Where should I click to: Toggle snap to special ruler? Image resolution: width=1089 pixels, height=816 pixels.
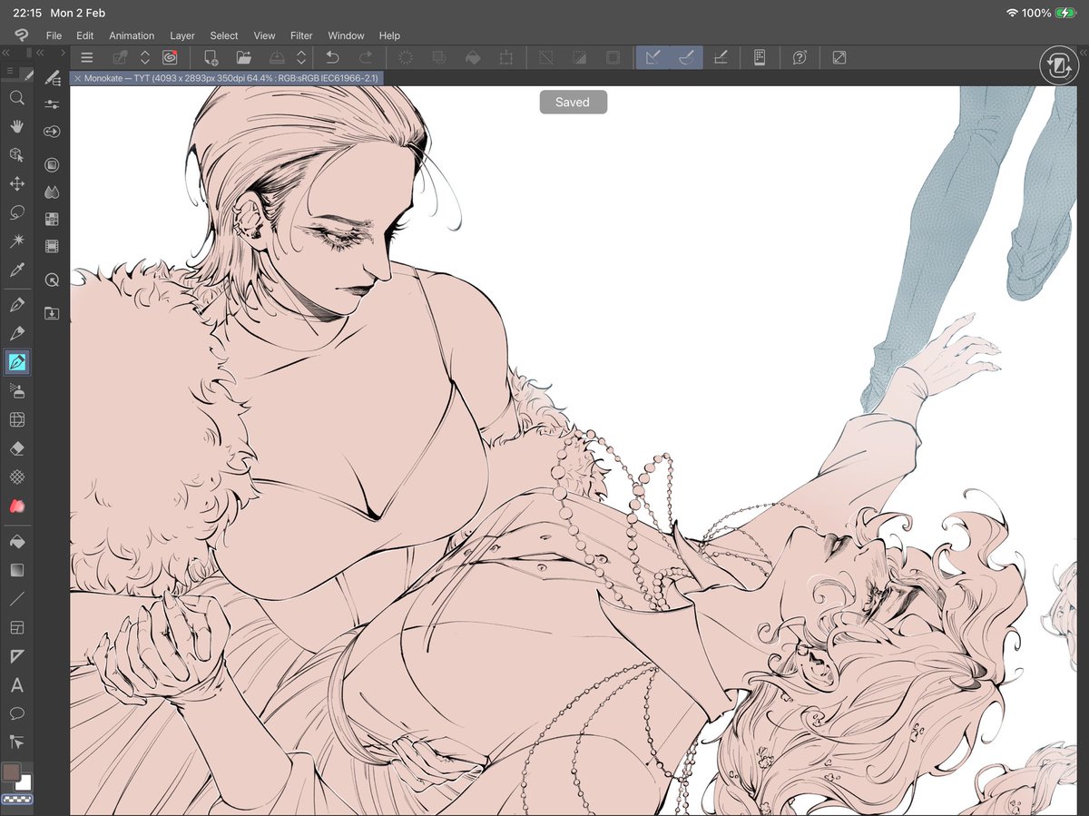pyautogui.click(x=686, y=56)
